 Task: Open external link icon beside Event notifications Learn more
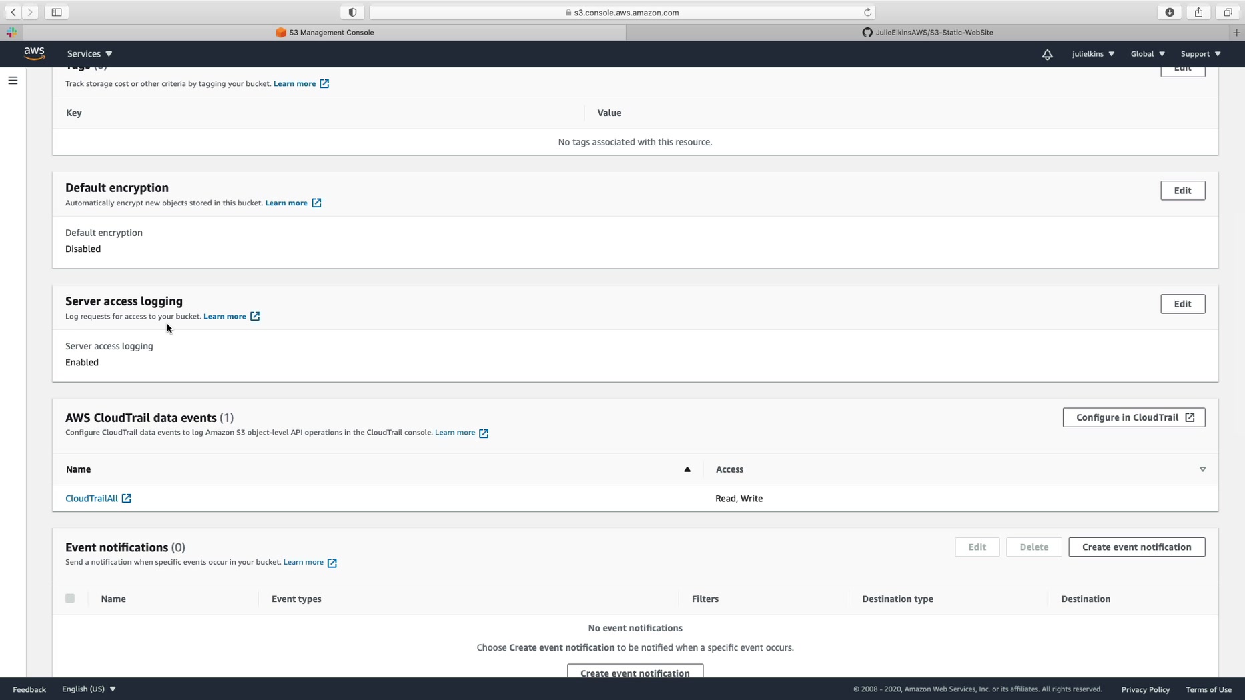tap(332, 563)
